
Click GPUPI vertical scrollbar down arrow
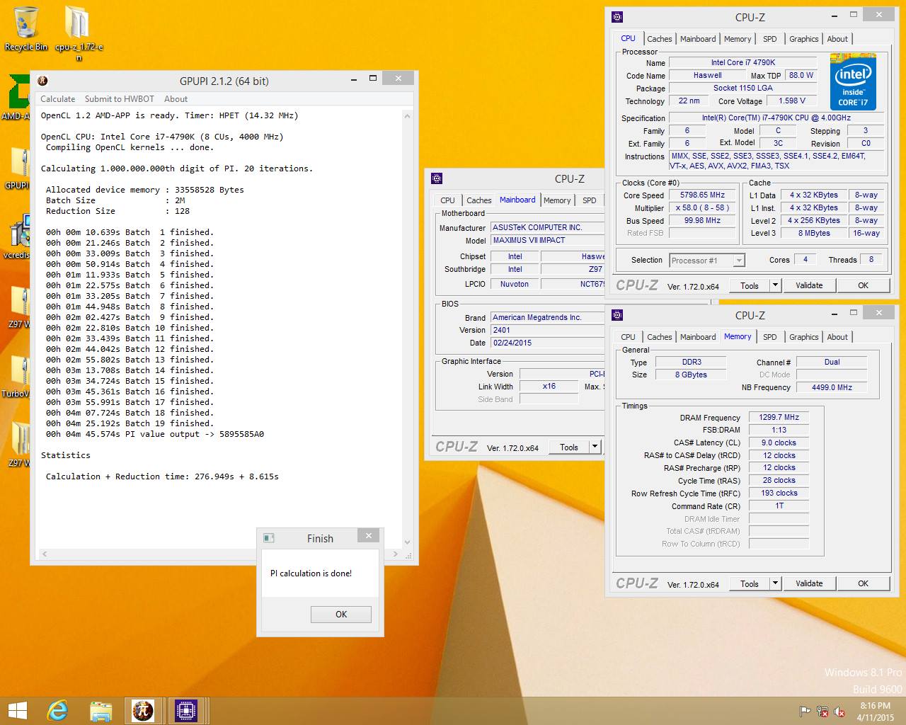[408, 542]
